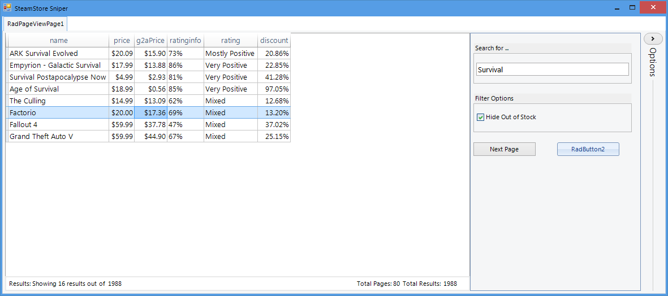Click the $14.99 price for The Culling
This screenshot has height=296, width=668.
[x=122, y=101]
